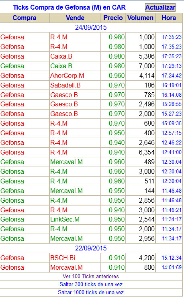Open 'Saltar 300 ticks de una vez'
Image resolution: width=184 pixels, height=297 pixels.
[x=91, y=284]
